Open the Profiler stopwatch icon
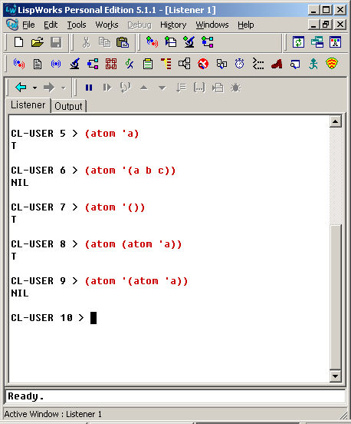The width and height of the screenshot is (351, 424). tap(239, 64)
